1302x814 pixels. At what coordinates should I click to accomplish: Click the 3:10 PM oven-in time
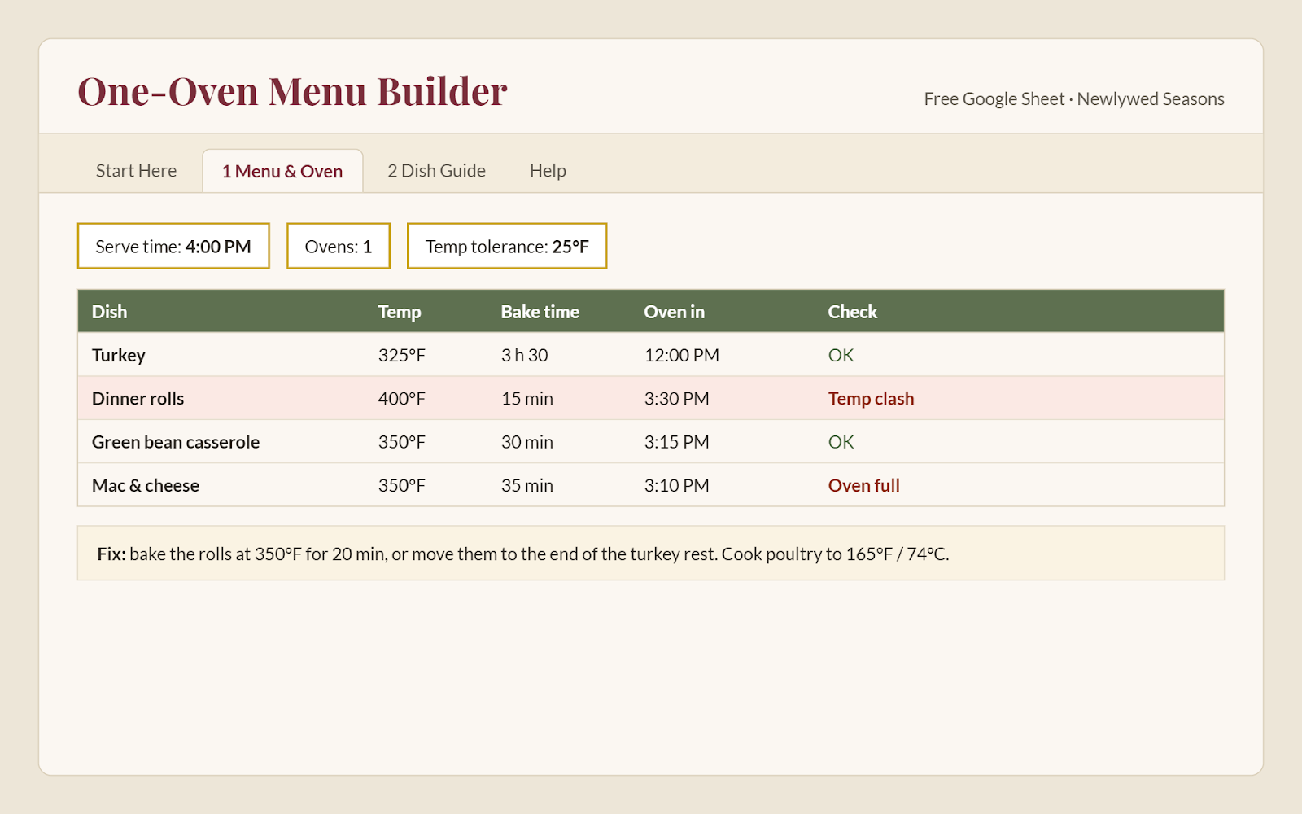pyautogui.click(x=677, y=485)
